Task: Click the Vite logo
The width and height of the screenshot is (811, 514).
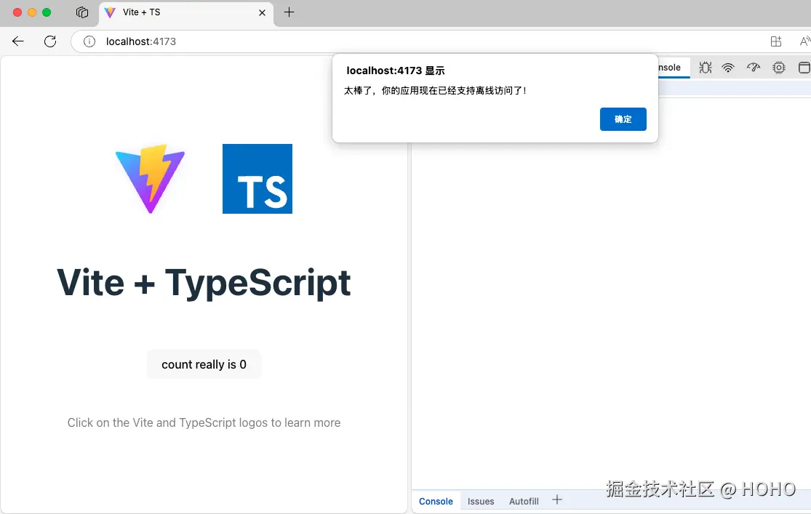Action: coord(151,179)
